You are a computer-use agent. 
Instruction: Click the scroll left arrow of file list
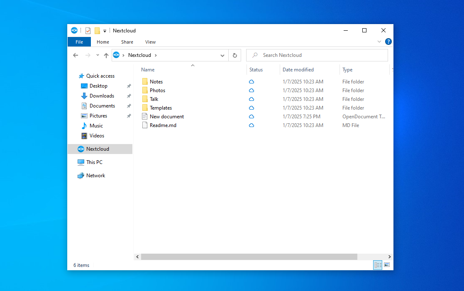pyautogui.click(x=137, y=257)
